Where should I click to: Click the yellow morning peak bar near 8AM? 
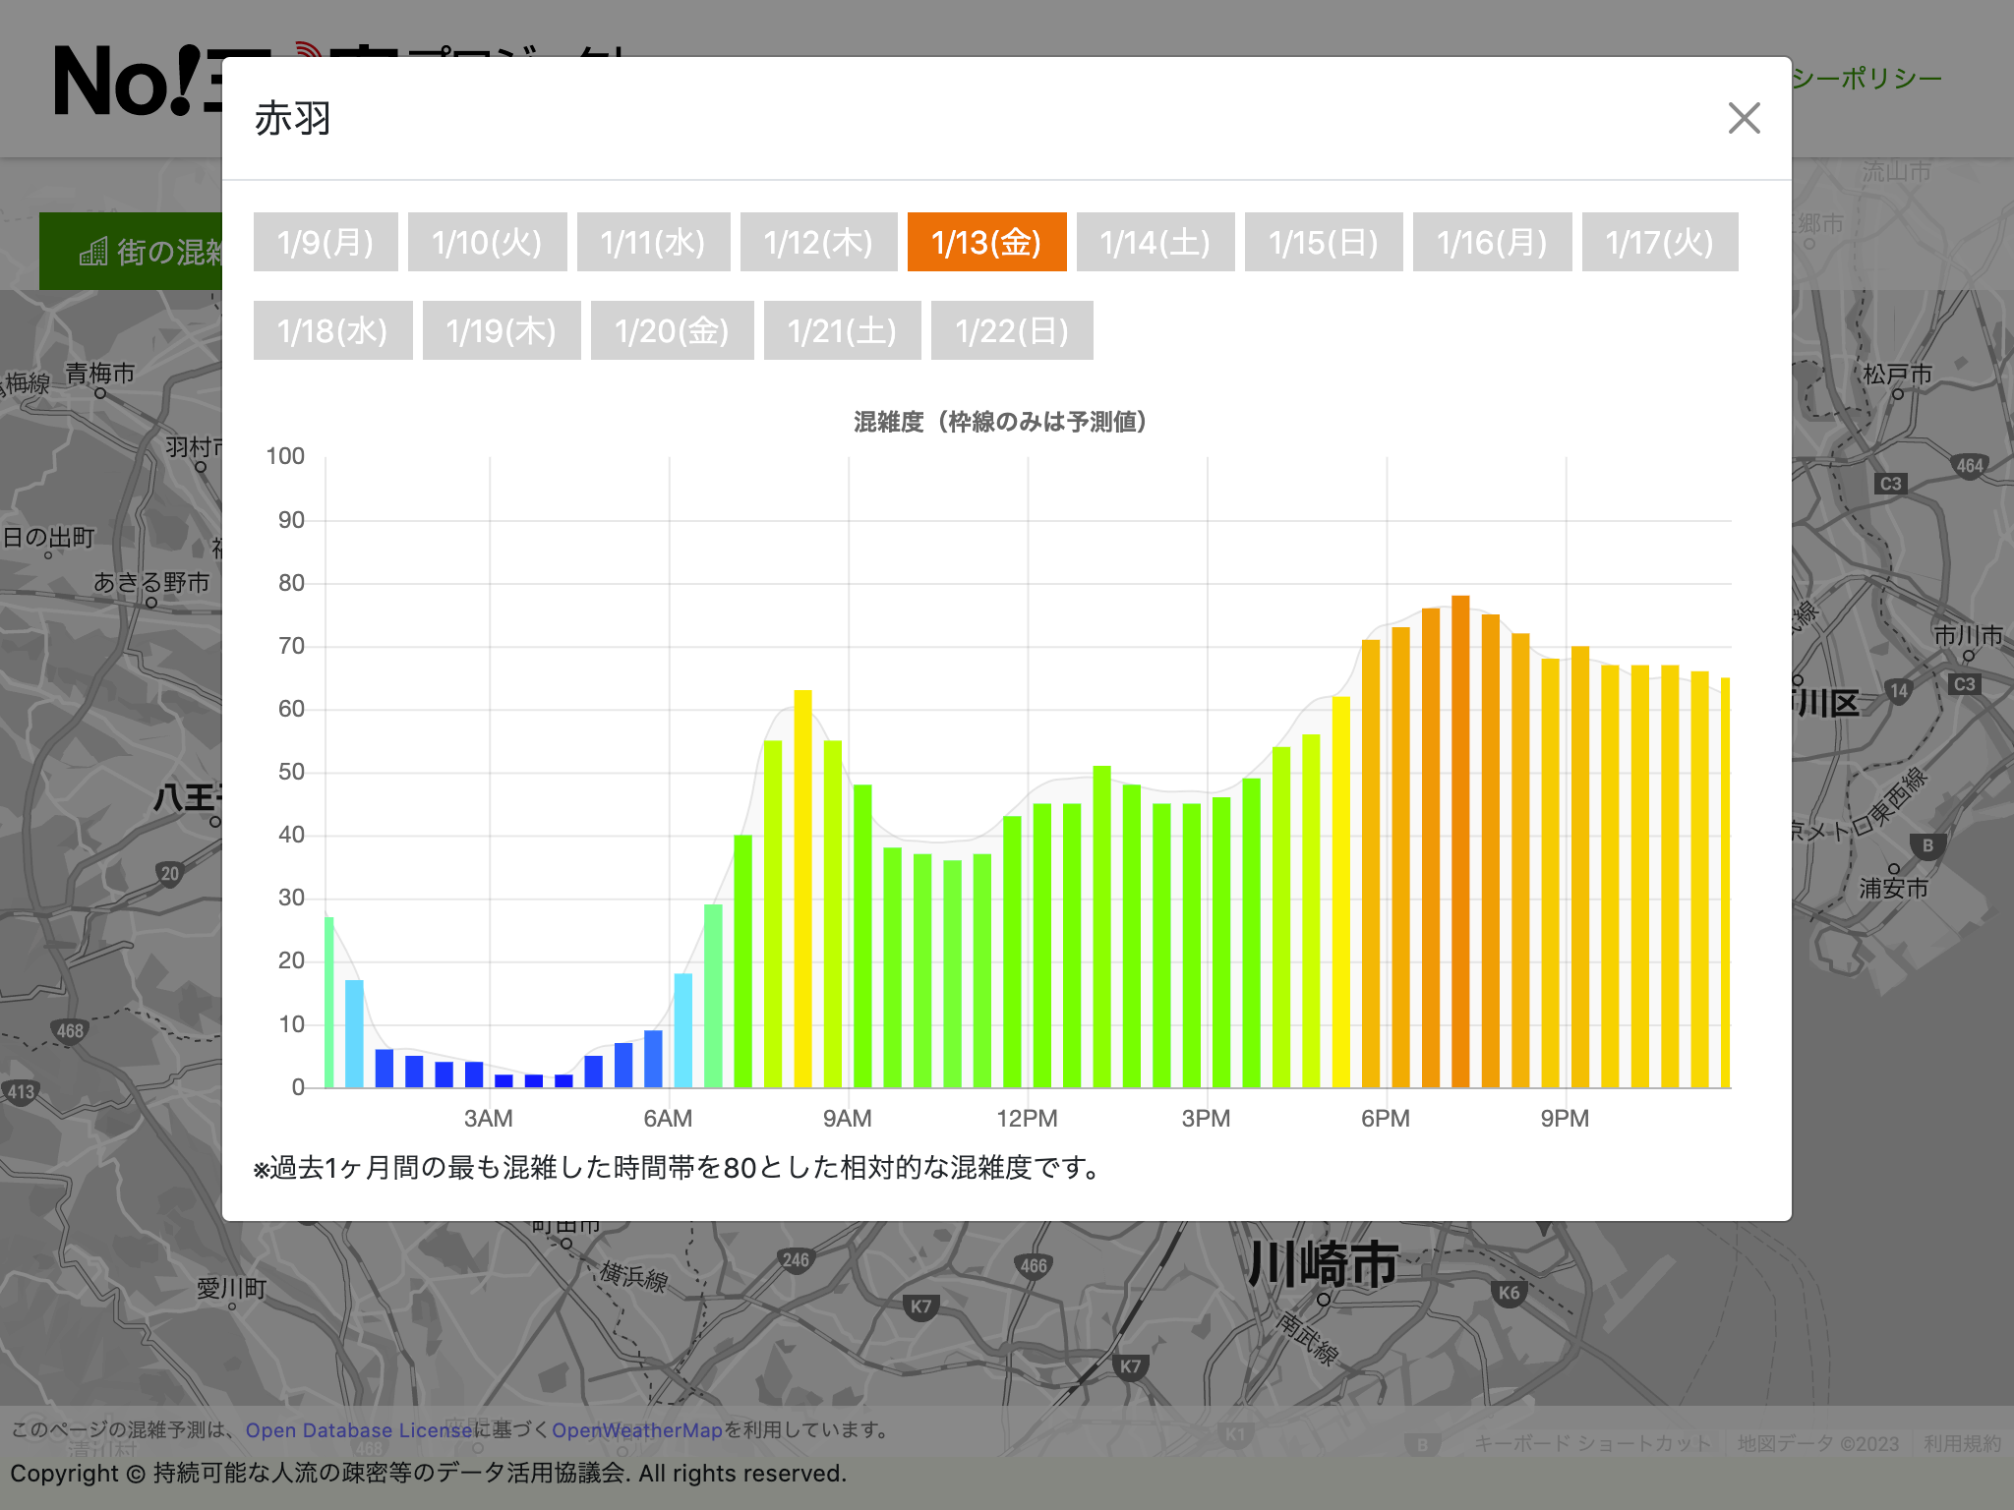pos(802,889)
